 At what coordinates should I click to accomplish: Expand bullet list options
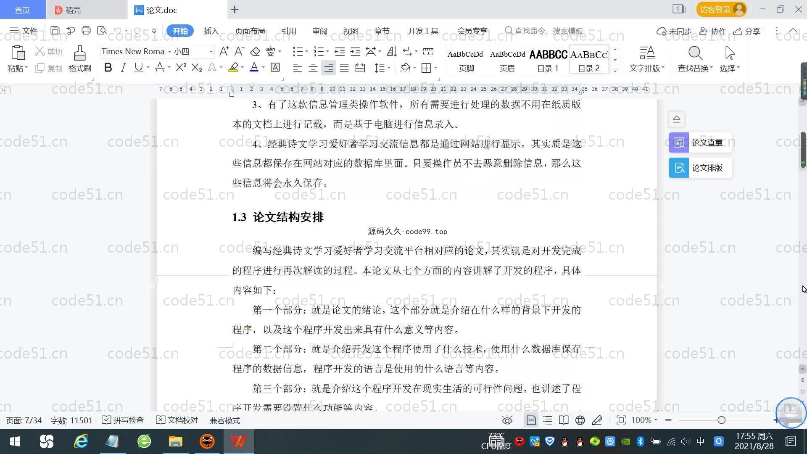tap(306, 52)
